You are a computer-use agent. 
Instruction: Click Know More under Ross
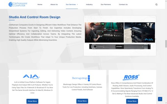[x=132, y=101]
